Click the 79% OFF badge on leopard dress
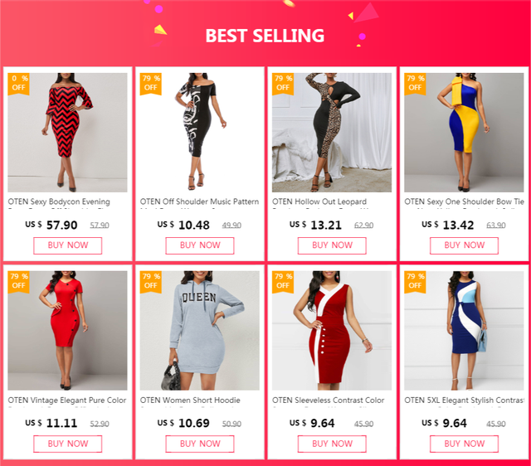This screenshot has height=466, width=531. (283, 84)
